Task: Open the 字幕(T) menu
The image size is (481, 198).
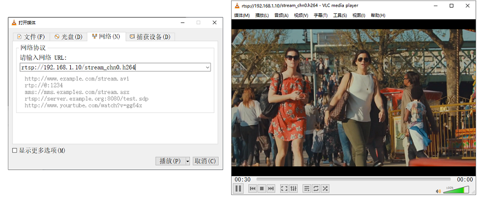Action: click(x=320, y=15)
